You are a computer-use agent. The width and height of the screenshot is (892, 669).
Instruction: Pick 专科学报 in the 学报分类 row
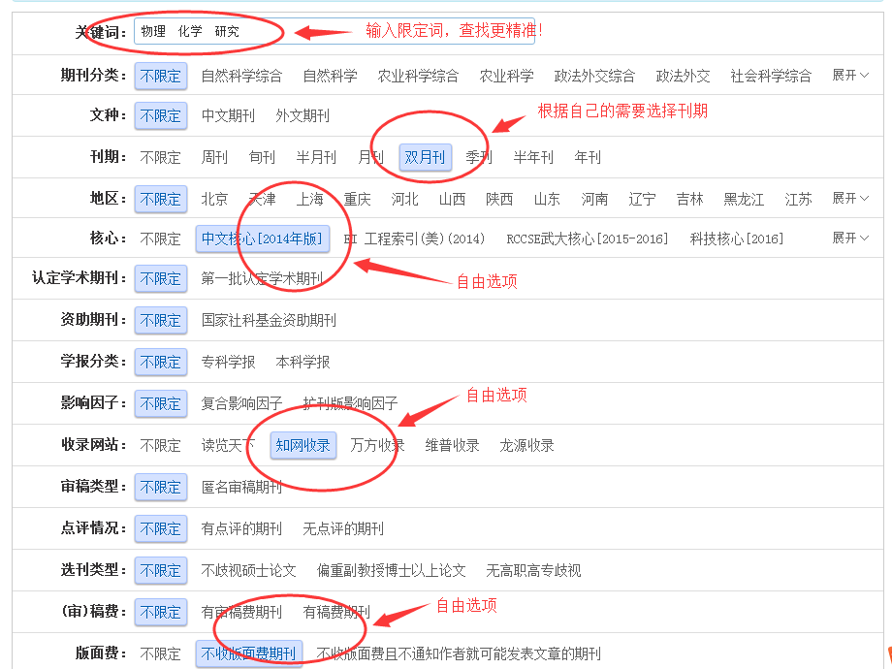point(228,362)
